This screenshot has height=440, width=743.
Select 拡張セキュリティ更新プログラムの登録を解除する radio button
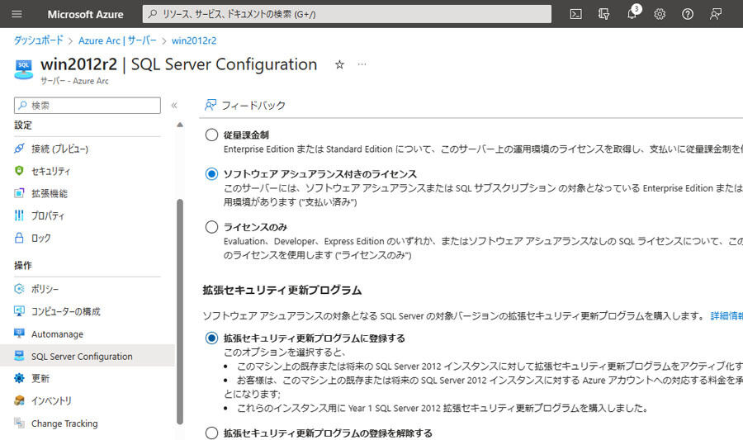point(211,433)
